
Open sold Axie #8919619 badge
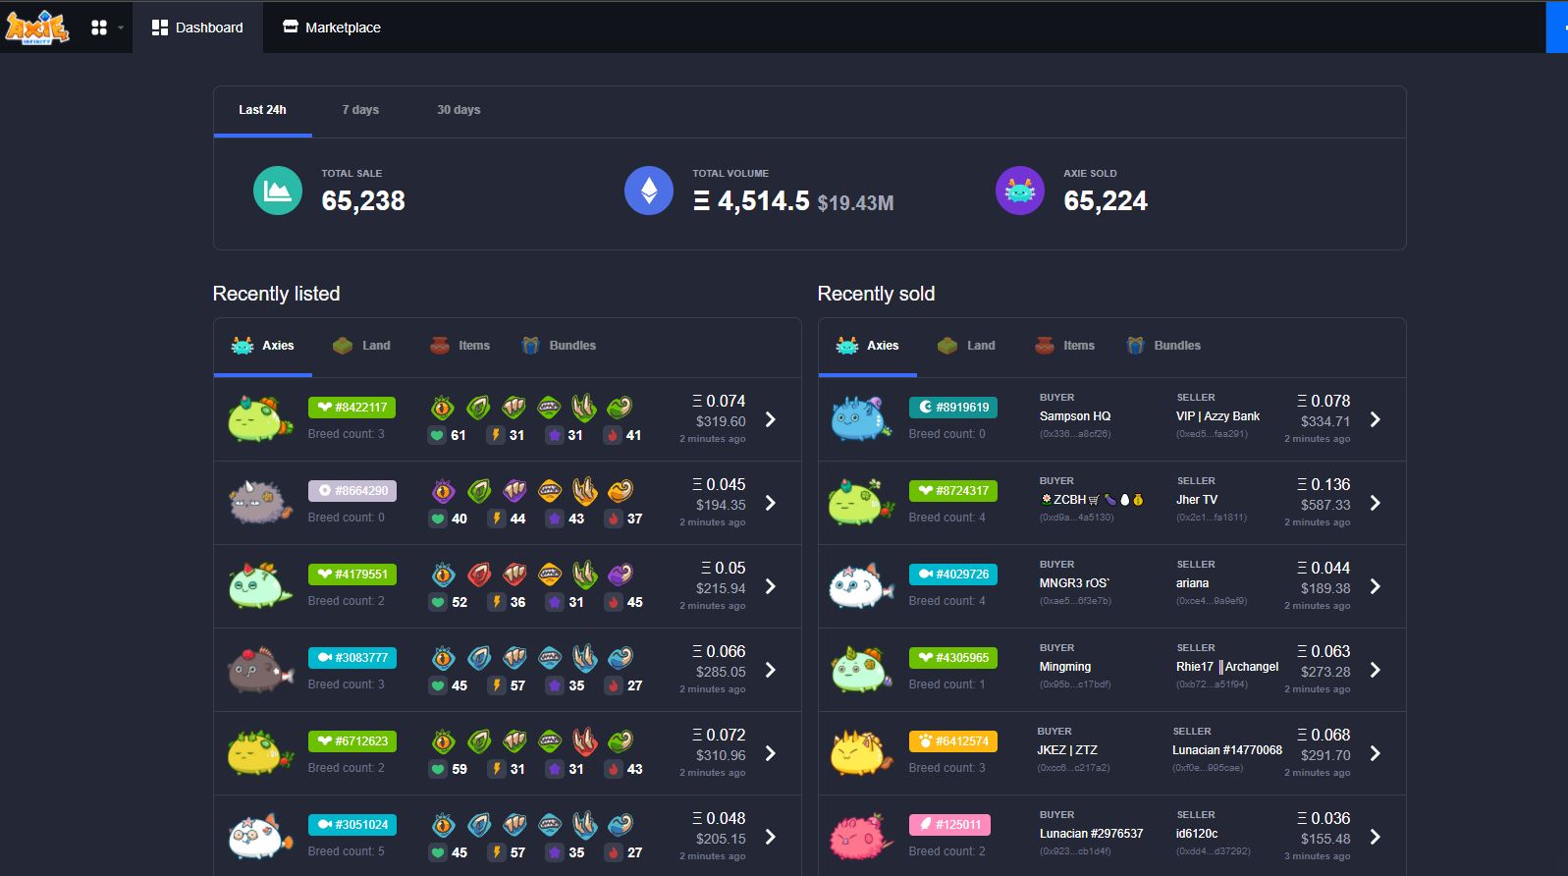pyautogui.click(x=952, y=408)
